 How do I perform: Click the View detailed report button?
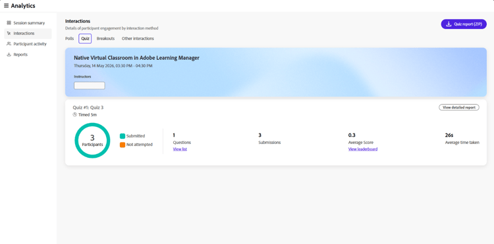click(459, 108)
